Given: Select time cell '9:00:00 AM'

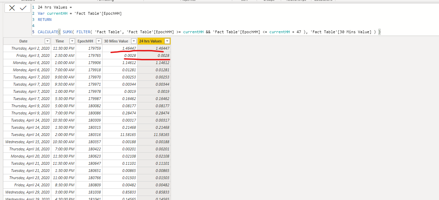Looking at the screenshot, I should (x=64, y=77).
